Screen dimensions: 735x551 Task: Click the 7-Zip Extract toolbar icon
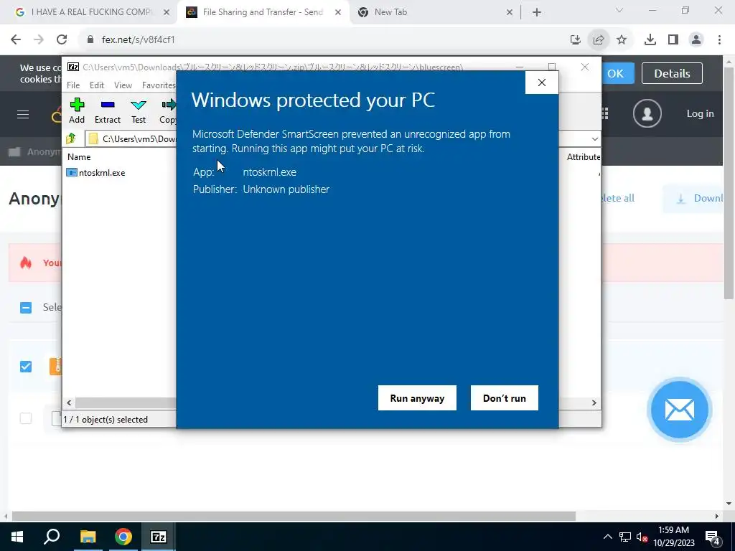pyautogui.click(x=108, y=111)
